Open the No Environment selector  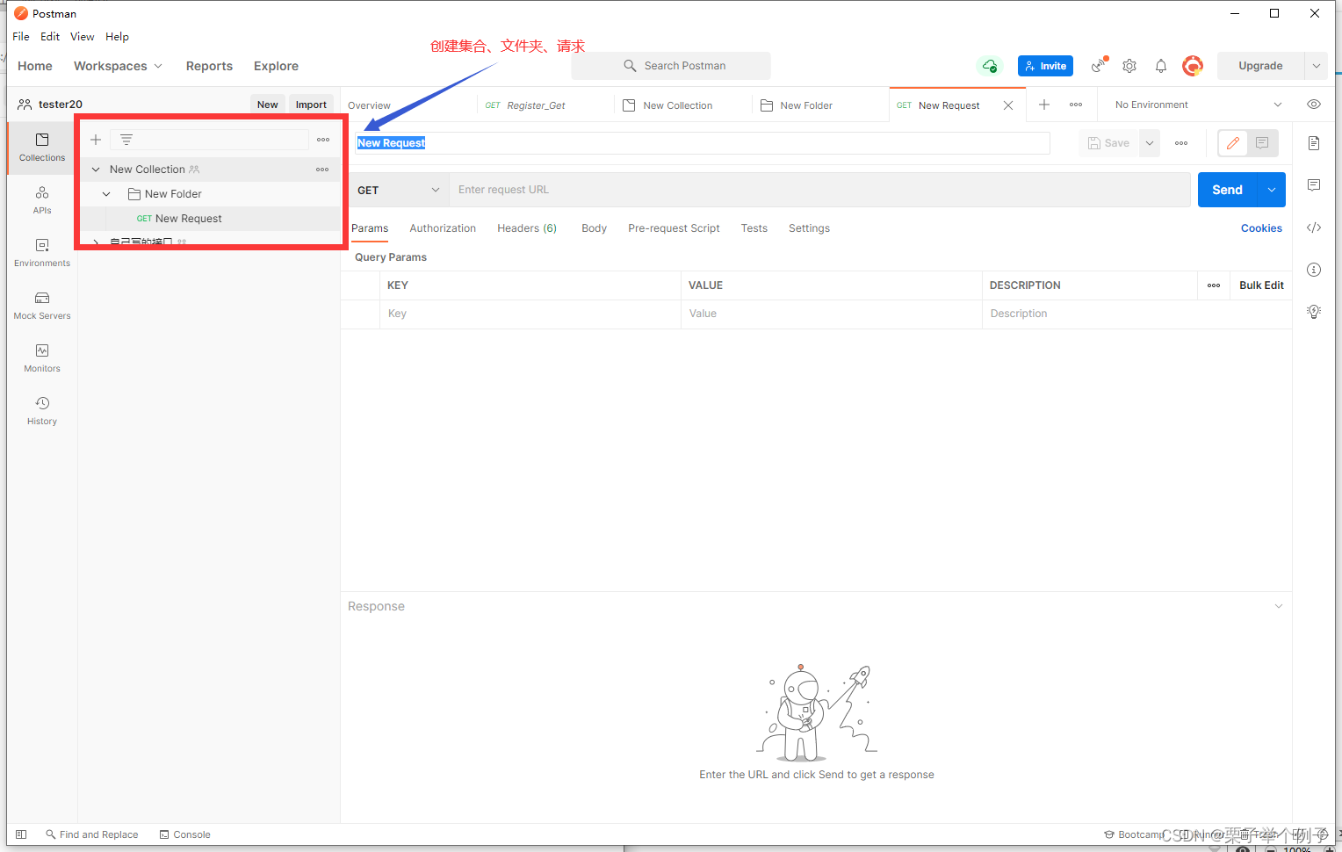pyautogui.click(x=1198, y=105)
